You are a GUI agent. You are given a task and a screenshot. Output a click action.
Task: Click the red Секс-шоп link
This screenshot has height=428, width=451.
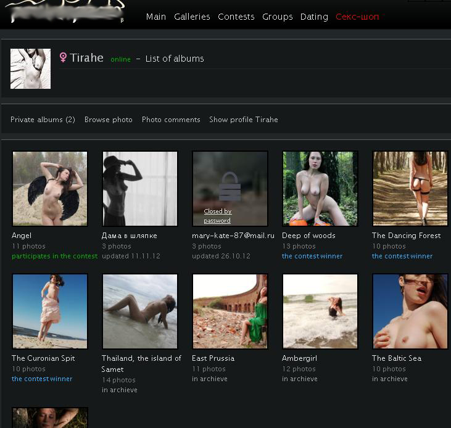357,17
